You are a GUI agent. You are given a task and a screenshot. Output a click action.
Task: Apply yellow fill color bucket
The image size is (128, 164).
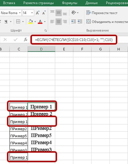tap(31, 22)
